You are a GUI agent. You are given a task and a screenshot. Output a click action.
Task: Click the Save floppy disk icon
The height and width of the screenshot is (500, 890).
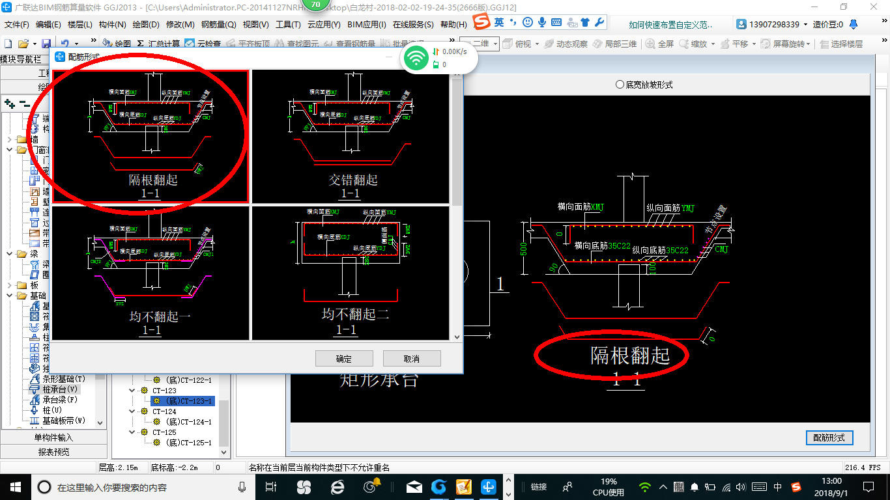(x=46, y=44)
